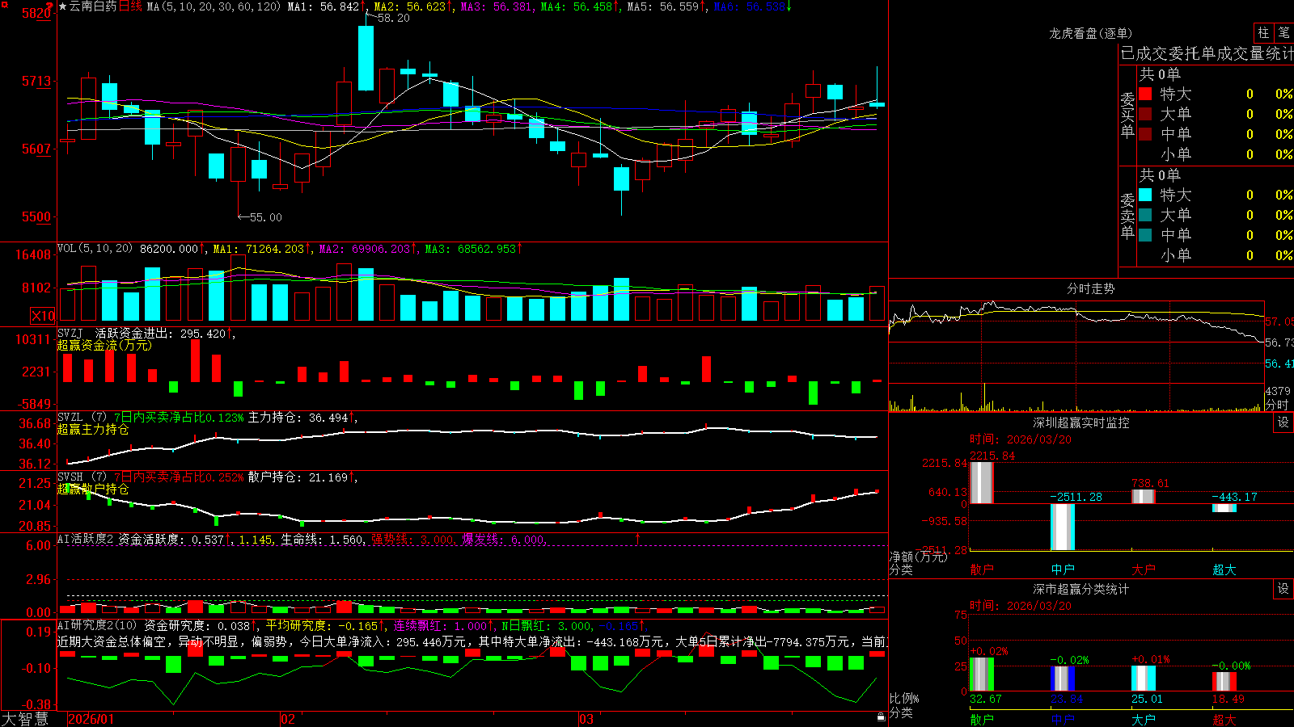Click the 2026/01 timeline marker
Viewport: 1294px width, 727px height.
[x=91, y=719]
